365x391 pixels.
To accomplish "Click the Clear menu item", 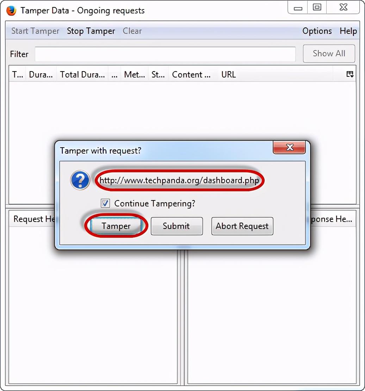I will pyautogui.click(x=132, y=31).
